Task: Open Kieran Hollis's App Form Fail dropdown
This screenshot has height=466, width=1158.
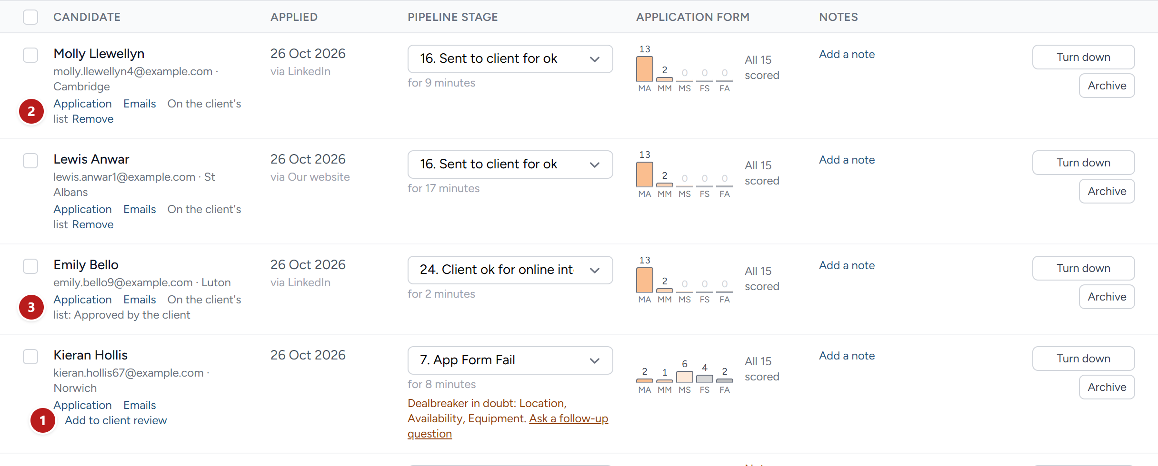Action: pyautogui.click(x=510, y=360)
